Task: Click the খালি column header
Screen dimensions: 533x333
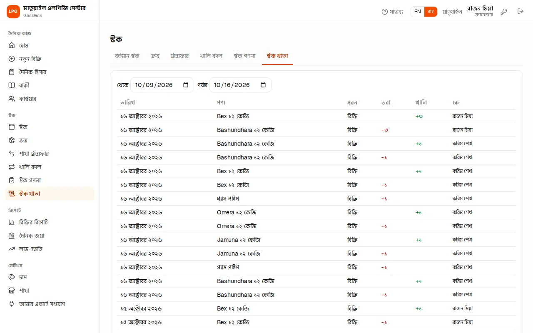Action: 421,102
